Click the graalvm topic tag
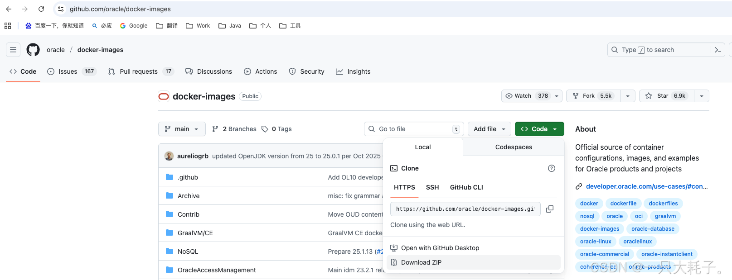The image size is (732, 280). [x=665, y=216]
